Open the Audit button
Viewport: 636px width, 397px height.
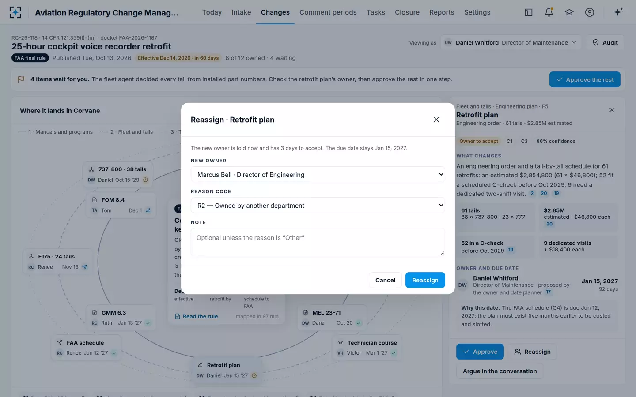605,43
